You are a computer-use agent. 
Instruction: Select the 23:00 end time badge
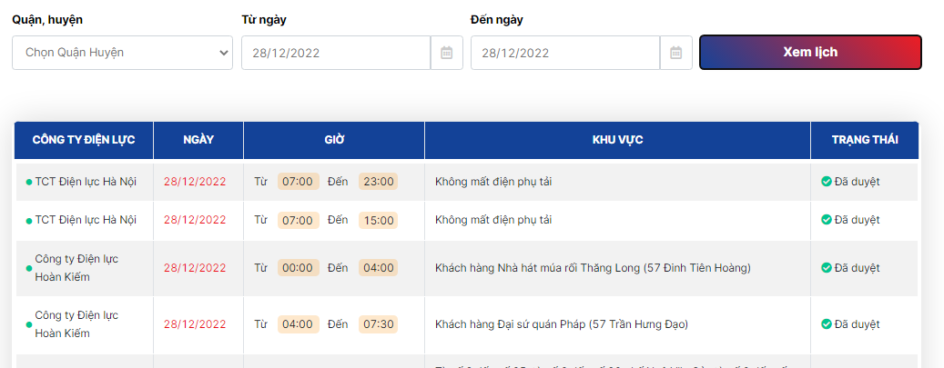point(378,182)
